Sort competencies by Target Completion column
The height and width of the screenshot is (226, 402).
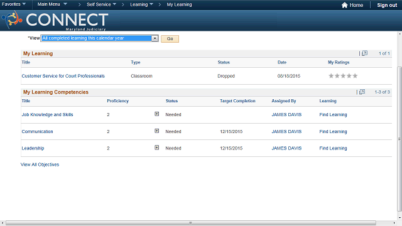[x=237, y=101]
